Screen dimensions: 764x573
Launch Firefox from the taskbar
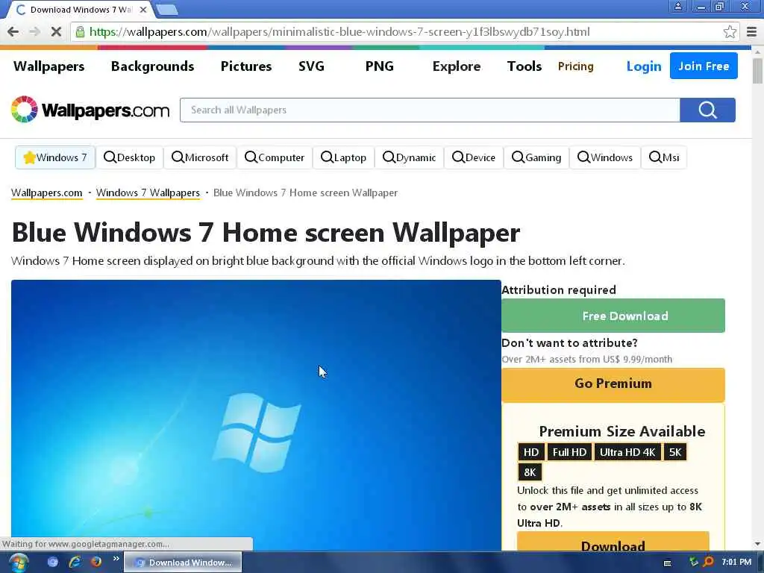coord(96,562)
